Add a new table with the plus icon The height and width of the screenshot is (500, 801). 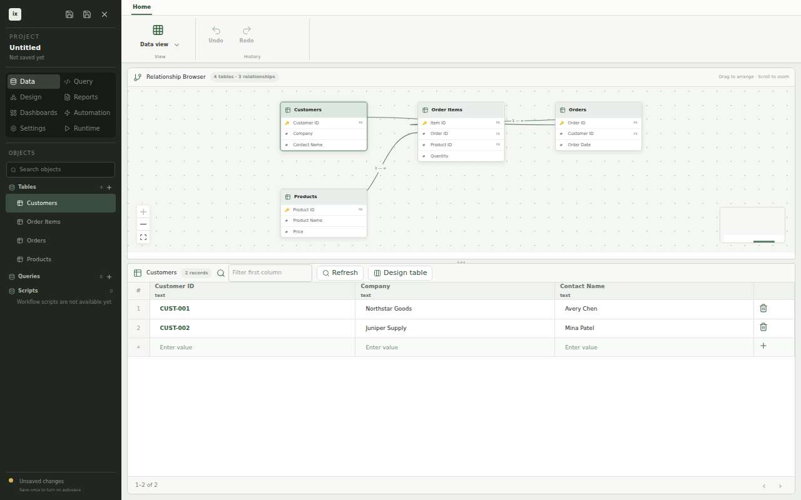pyautogui.click(x=110, y=187)
